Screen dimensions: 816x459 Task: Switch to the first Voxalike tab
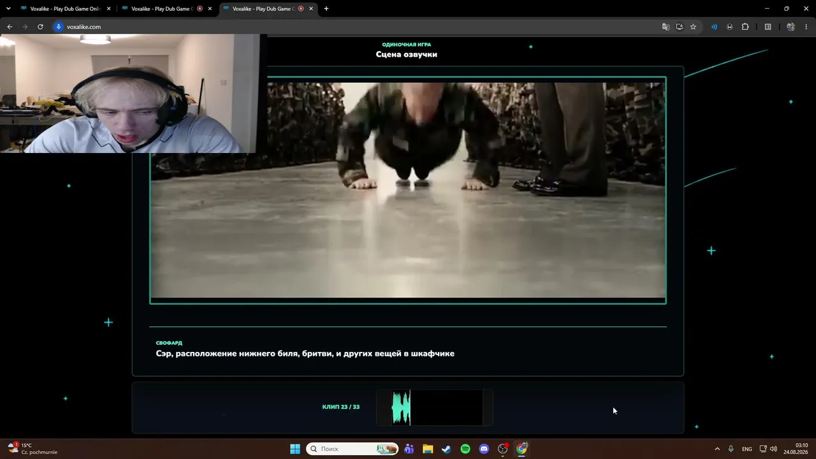point(61,9)
